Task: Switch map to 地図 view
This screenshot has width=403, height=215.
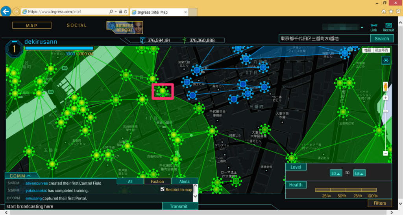Action: pyautogui.click(x=367, y=50)
